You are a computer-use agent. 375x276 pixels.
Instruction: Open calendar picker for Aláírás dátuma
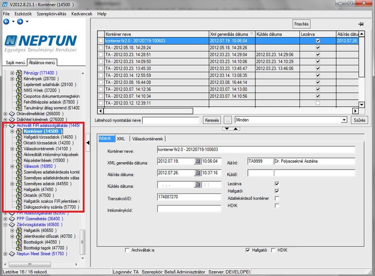(197, 173)
